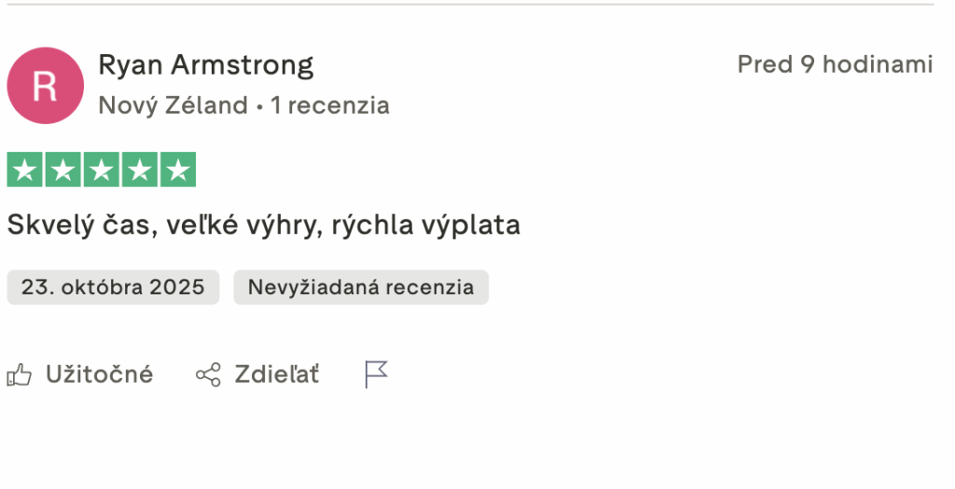Viewport: 955px width, 489px height.
Task: Select the third star in the rating
Action: pos(102,170)
